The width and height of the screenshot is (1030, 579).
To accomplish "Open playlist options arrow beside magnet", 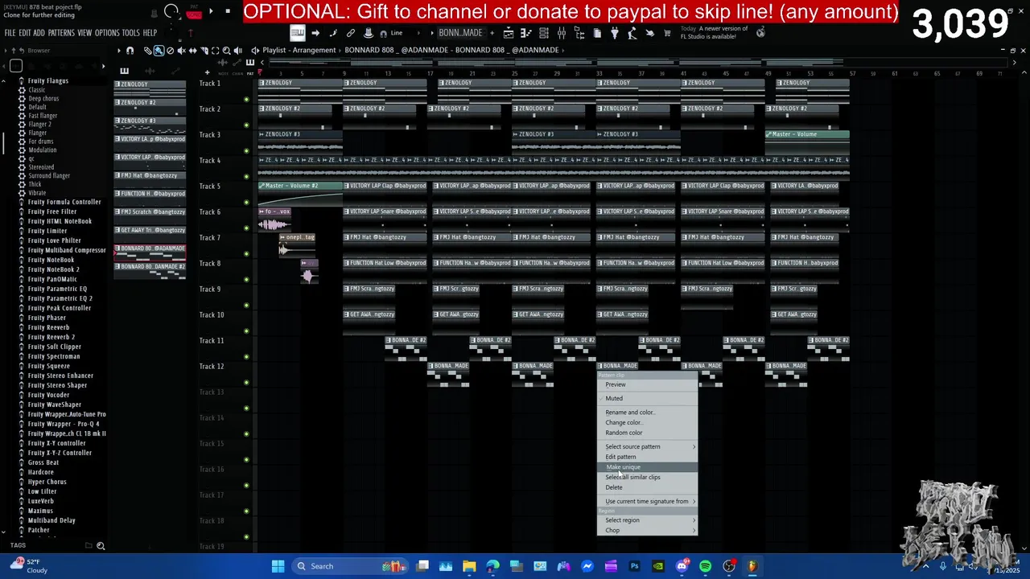I will (119, 51).
